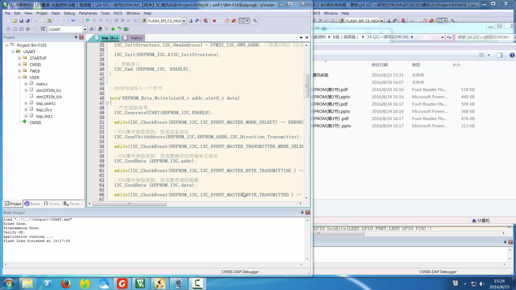Open the FLASH_SPI_CS_HIGH find dropdown arrow
This screenshot has width=516, height=290.
click(x=184, y=21)
